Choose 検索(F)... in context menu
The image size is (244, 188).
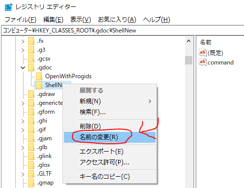pos(110,112)
